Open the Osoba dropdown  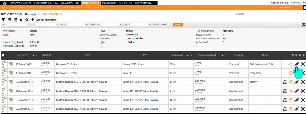(x=77, y=24)
